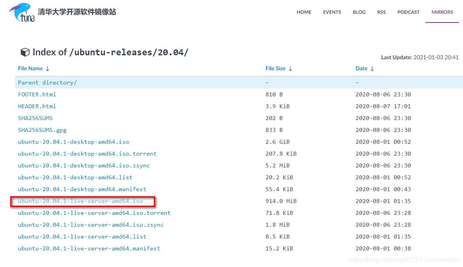Click the Date column header

point(362,68)
